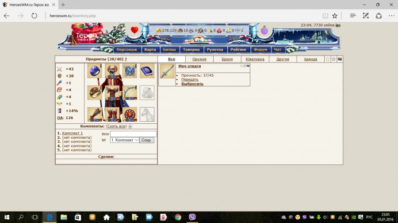Open the Yandex taskbar icon
This screenshot has width=398, height=223.
pyautogui.click(x=164, y=217)
